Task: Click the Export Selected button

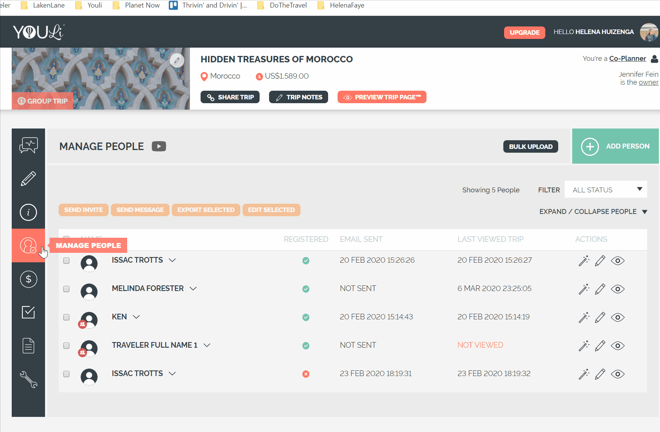Action: point(206,210)
